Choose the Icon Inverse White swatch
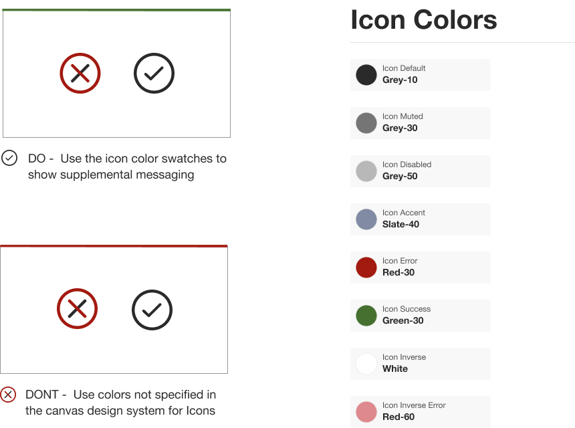The height and width of the screenshot is (428, 575). tap(366, 364)
